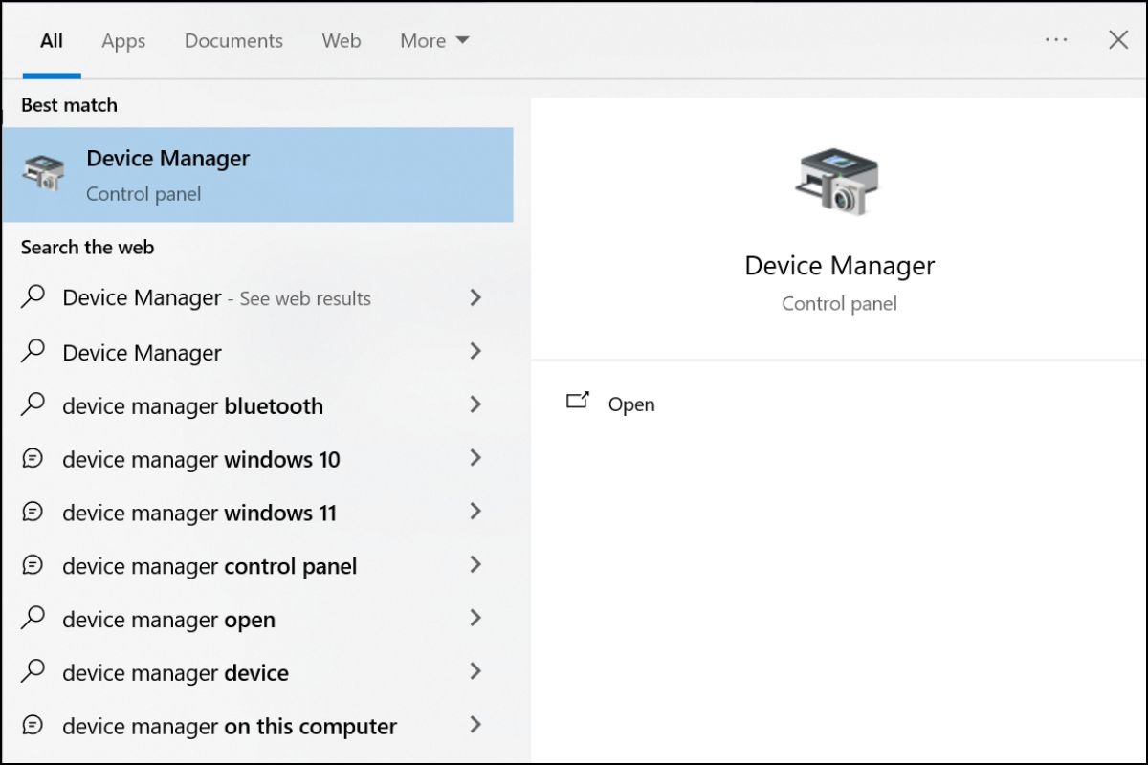The image size is (1148, 765).
Task: Switch to the All tab
Action: pos(52,41)
